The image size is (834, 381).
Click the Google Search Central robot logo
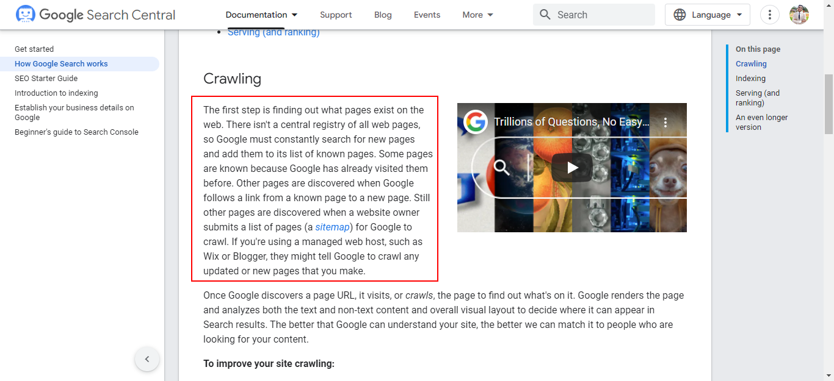pyautogui.click(x=26, y=15)
